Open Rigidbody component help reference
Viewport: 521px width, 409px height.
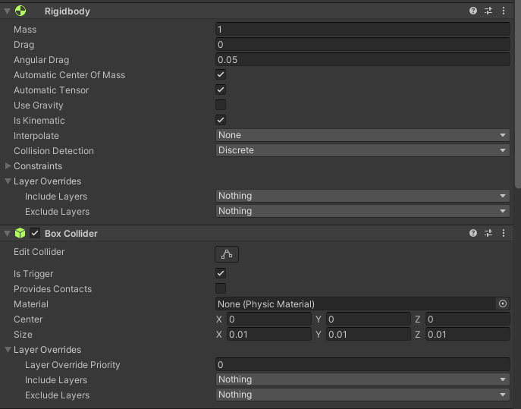(473, 11)
